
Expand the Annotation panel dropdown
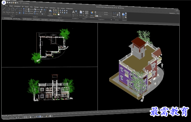click(75, 18)
